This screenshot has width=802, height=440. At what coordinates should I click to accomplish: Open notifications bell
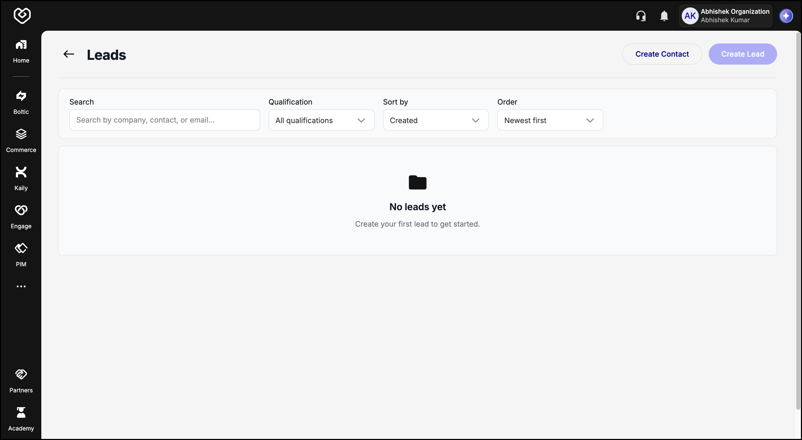click(664, 16)
